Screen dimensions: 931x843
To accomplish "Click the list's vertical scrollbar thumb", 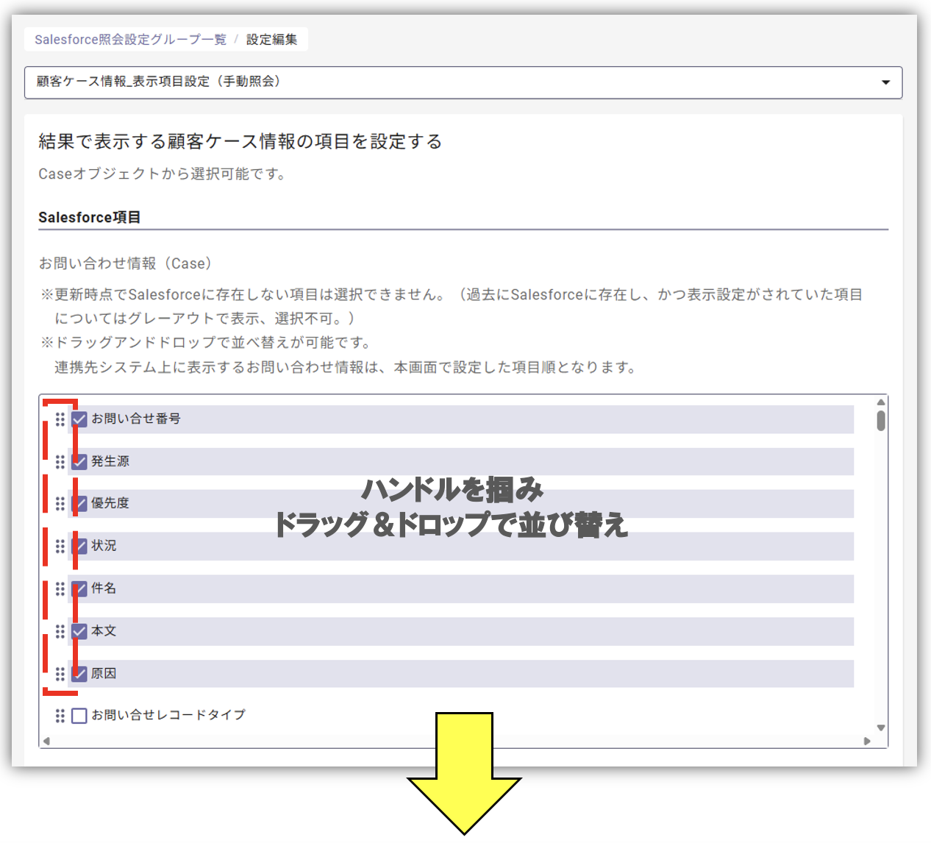I will [x=881, y=421].
